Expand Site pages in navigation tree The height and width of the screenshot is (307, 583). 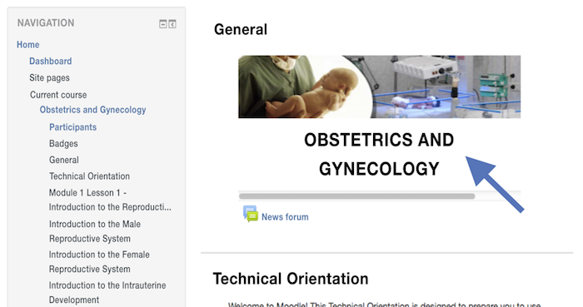(49, 78)
